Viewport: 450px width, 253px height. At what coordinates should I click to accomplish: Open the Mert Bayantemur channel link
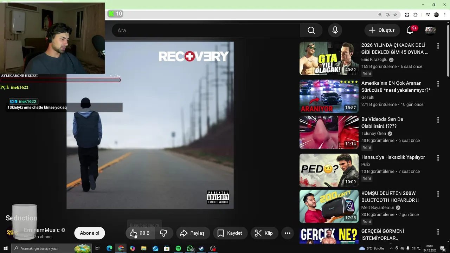coord(378,208)
